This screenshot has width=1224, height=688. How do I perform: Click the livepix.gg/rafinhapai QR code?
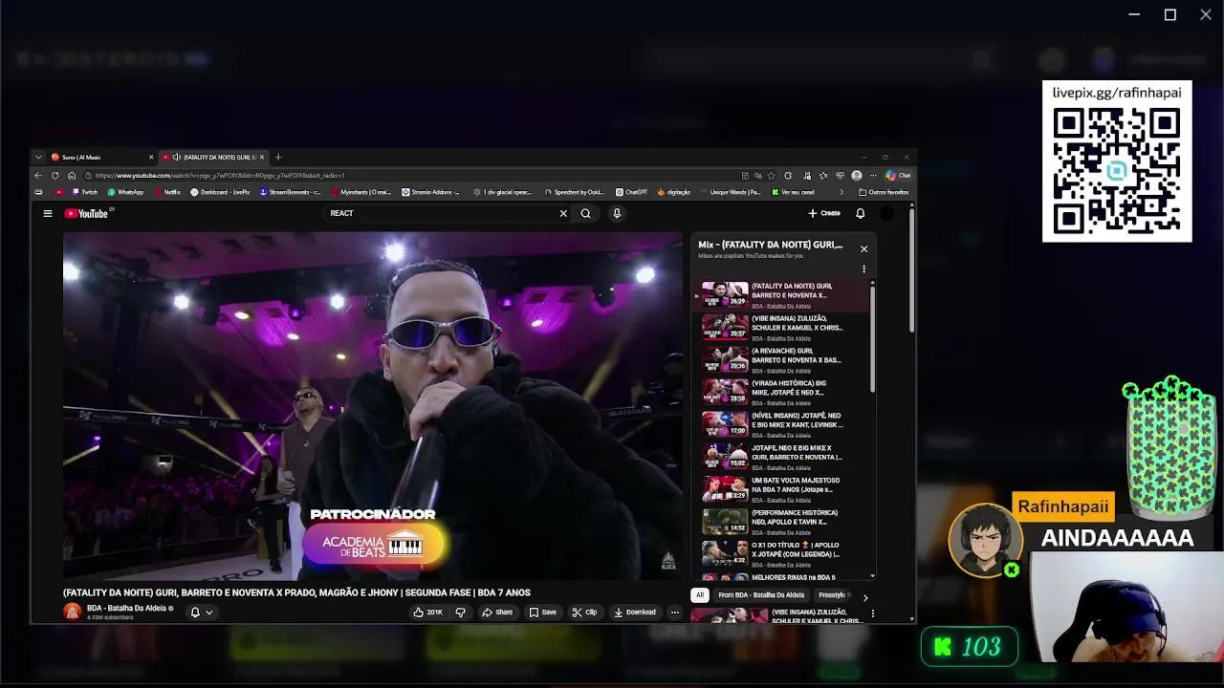pos(1117,170)
